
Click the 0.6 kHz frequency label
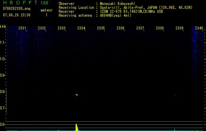click(x=3, y=124)
